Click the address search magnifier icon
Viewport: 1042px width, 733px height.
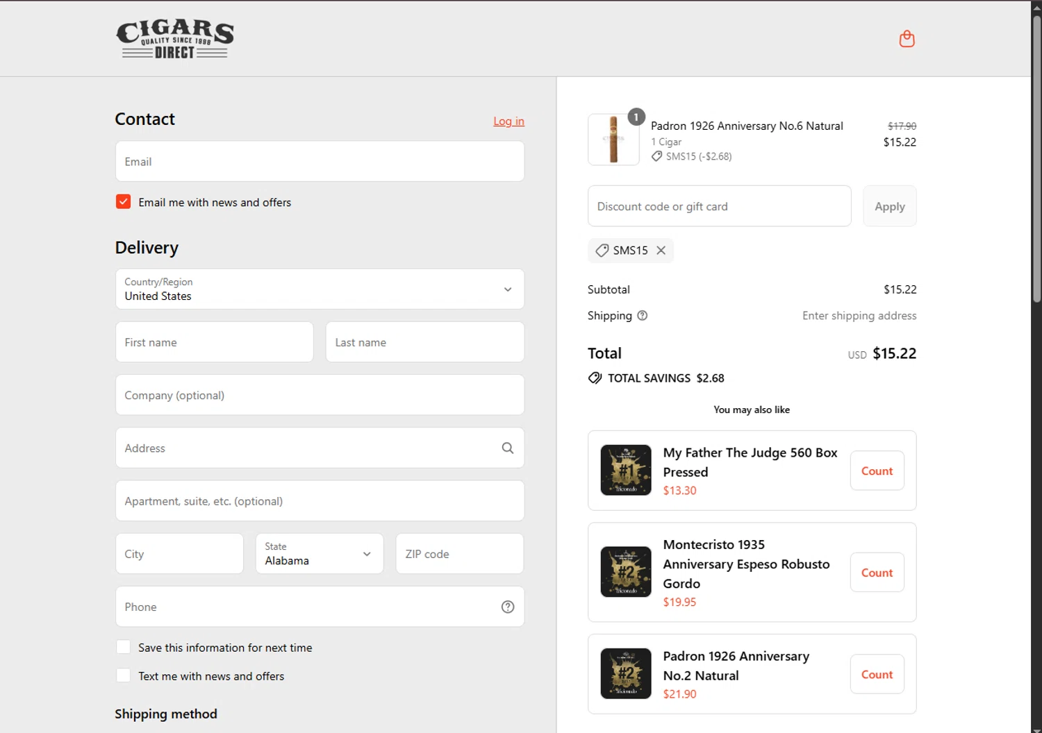(508, 448)
